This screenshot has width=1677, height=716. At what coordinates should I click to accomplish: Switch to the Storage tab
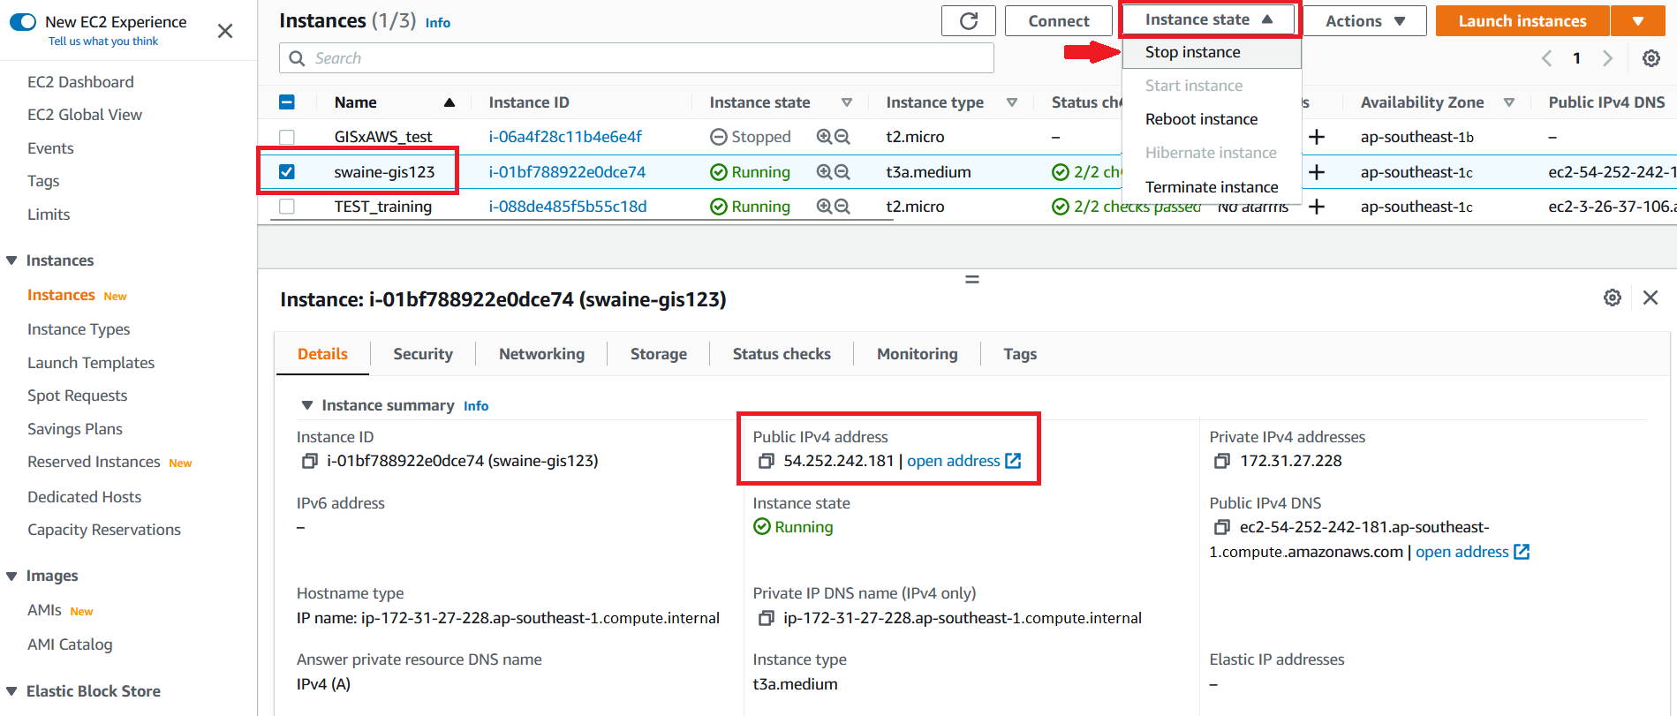659,354
